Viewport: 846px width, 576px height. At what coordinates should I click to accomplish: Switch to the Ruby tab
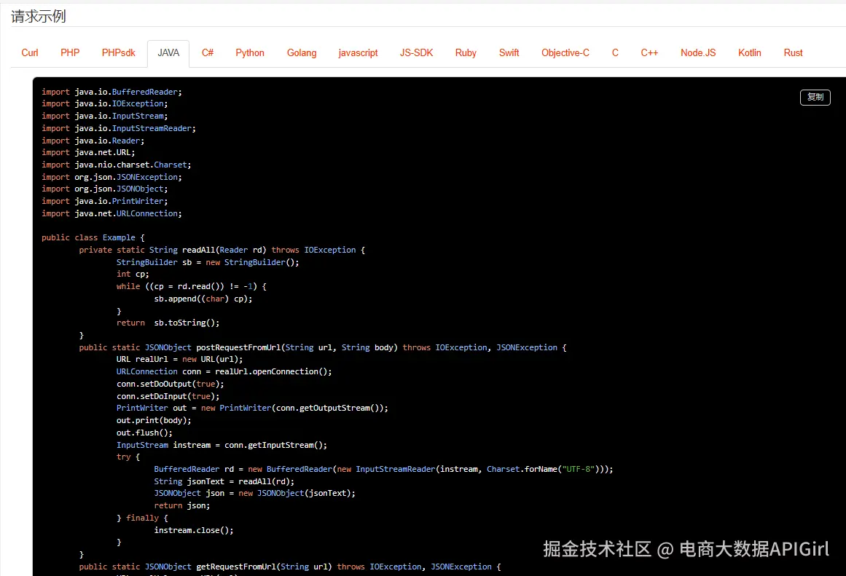466,53
